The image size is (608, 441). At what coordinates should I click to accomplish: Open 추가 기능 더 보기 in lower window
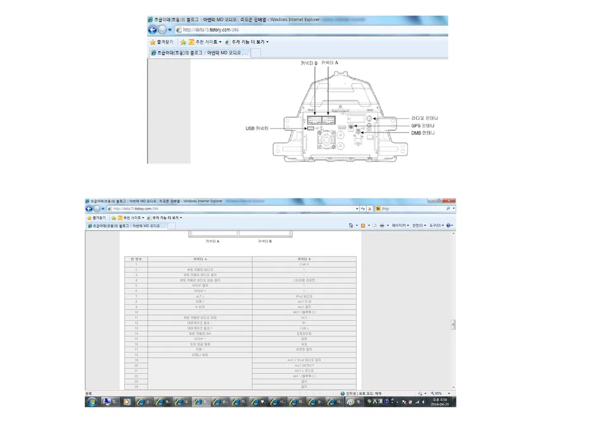165,218
